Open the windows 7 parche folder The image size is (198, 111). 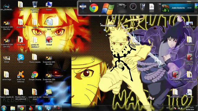(35, 42)
